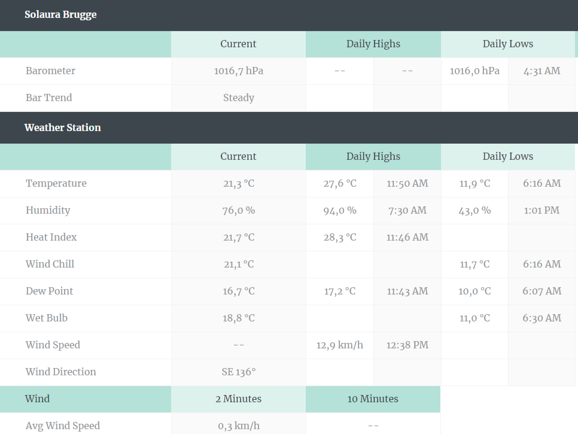Click current wind chill 21,1 °C
The image size is (578, 434).
[x=239, y=264]
